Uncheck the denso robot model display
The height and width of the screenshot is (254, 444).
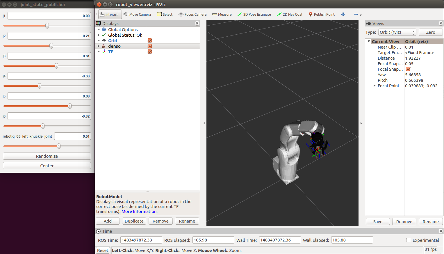click(150, 46)
